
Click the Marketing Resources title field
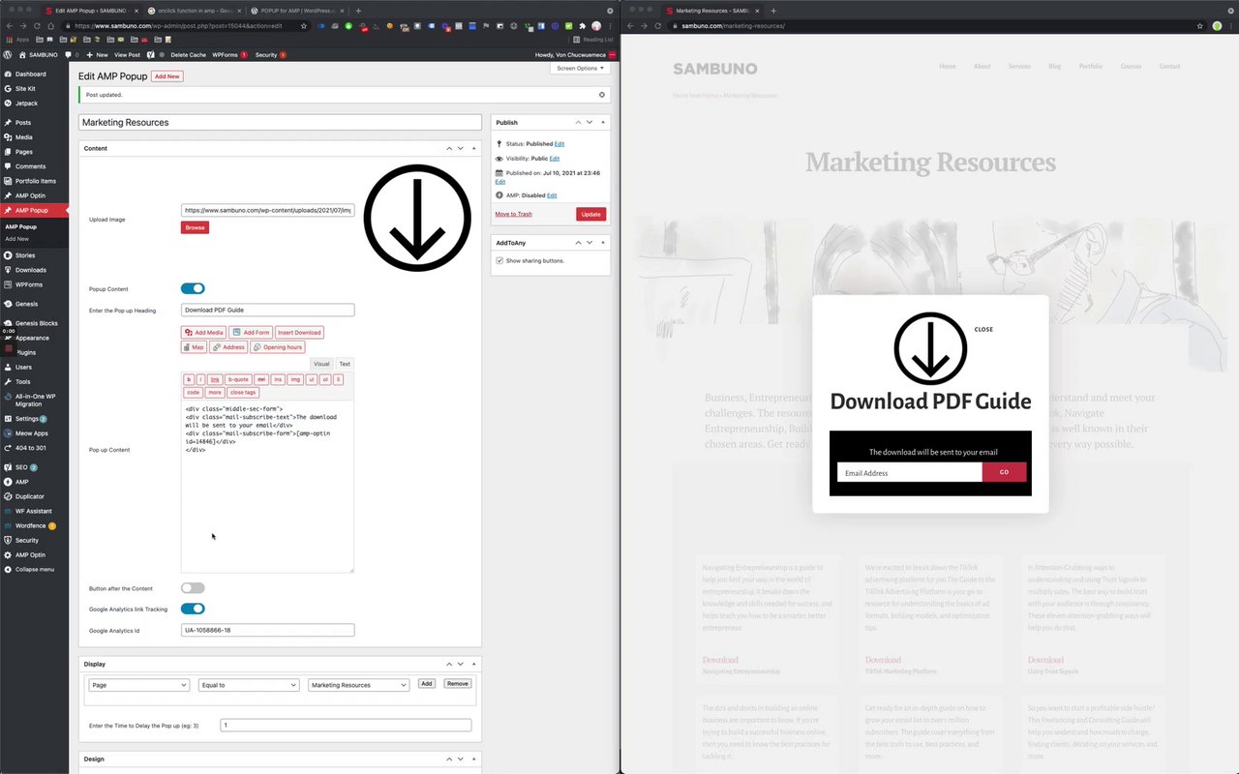coord(280,123)
